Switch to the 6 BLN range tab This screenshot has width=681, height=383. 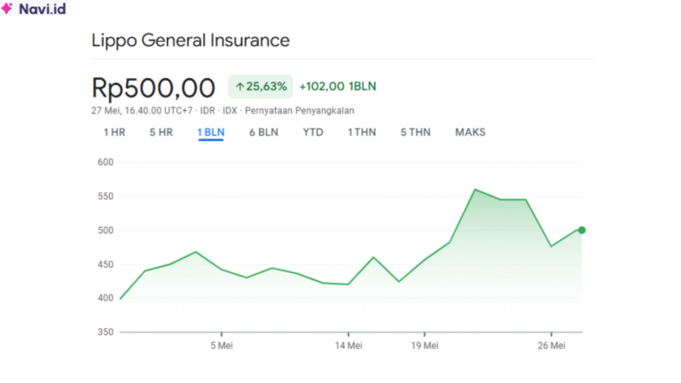pos(263,132)
